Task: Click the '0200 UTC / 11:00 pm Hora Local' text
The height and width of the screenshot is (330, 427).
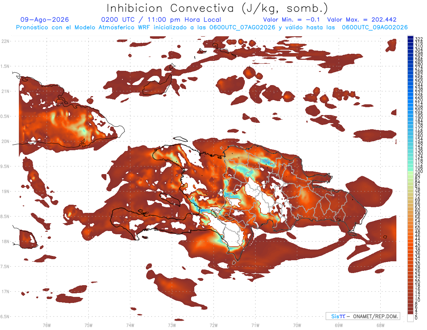Action: [161, 20]
